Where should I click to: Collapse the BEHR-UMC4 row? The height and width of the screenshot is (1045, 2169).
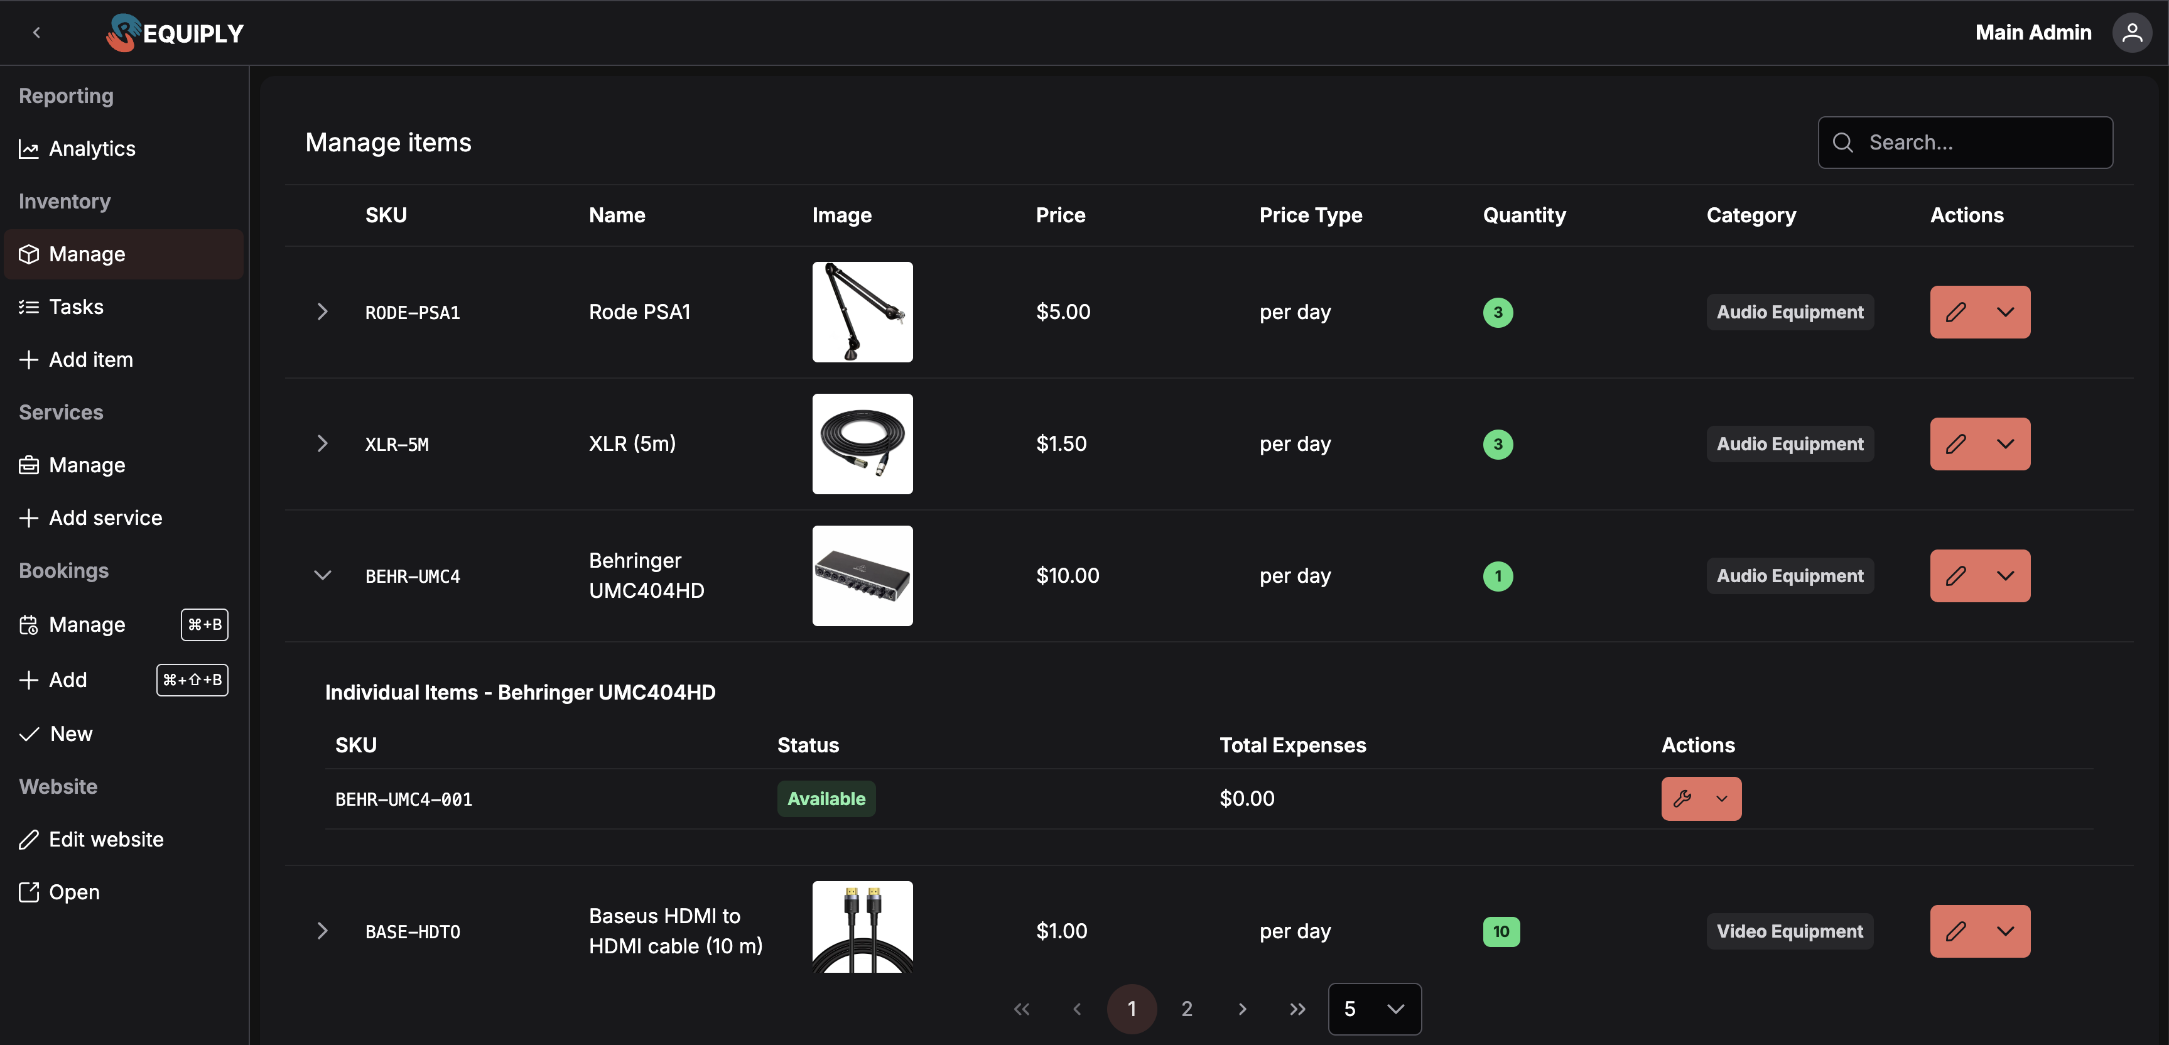click(x=323, y=576)
